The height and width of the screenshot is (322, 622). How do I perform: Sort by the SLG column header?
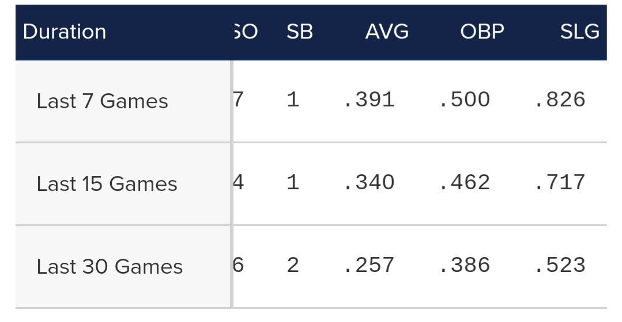click(579, 32)
